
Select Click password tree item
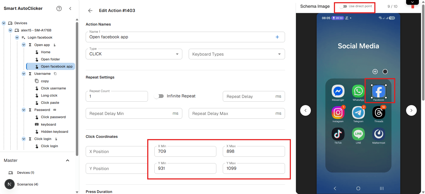[53, 117]
